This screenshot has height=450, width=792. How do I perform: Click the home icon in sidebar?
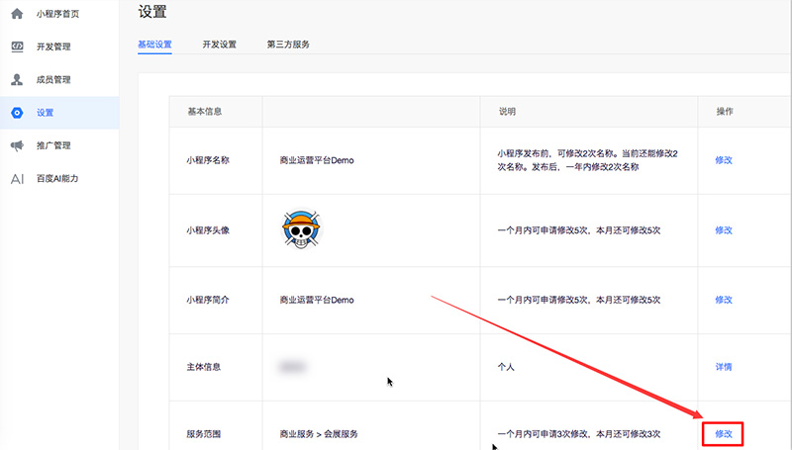click(17, 14)
